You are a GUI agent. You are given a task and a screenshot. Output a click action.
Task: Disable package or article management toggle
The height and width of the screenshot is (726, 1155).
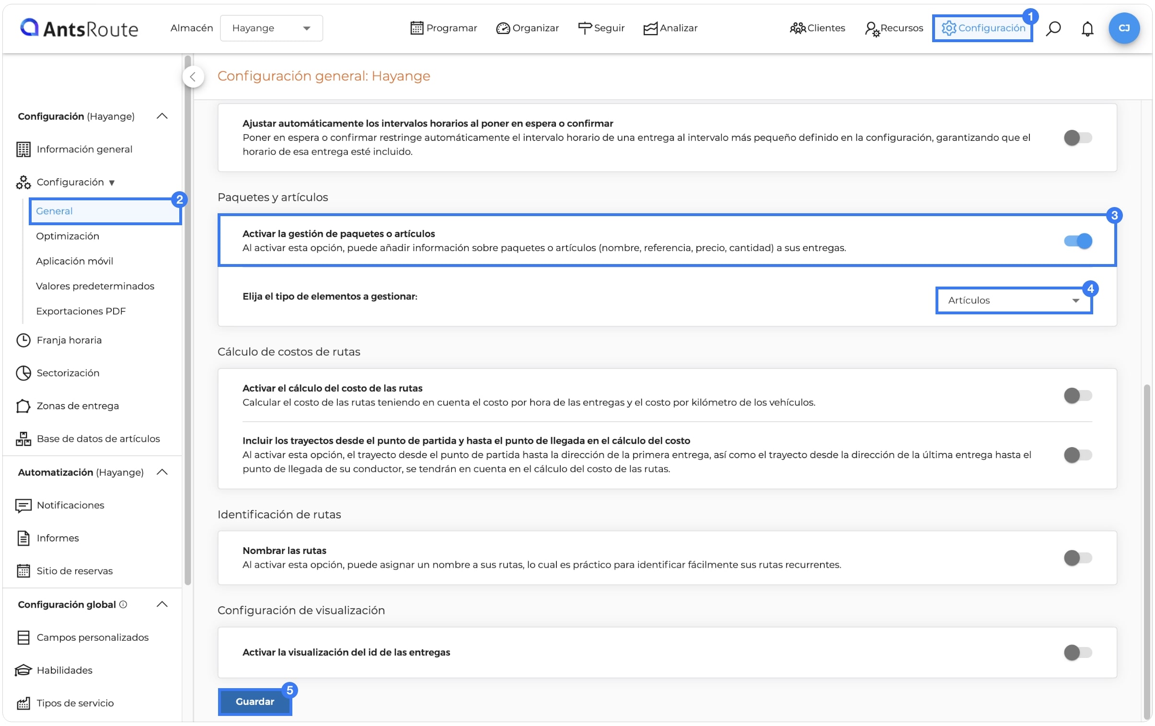1077,241
